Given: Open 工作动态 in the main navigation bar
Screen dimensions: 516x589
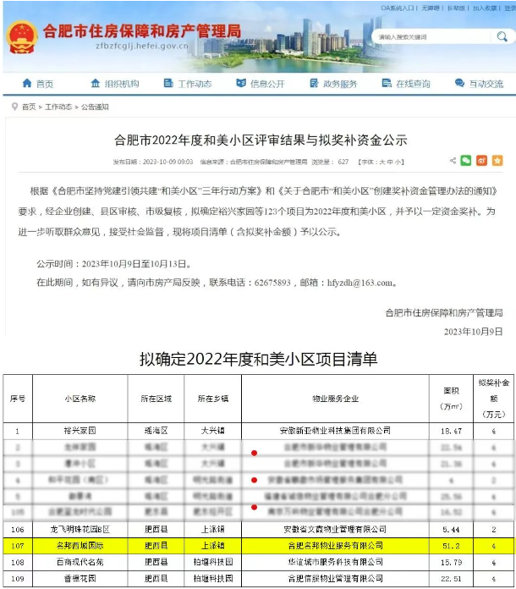Looking at the screenshot, I should pyautogui.click(x=195, y=84).
